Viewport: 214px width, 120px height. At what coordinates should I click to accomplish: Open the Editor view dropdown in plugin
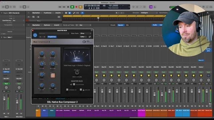83,37
